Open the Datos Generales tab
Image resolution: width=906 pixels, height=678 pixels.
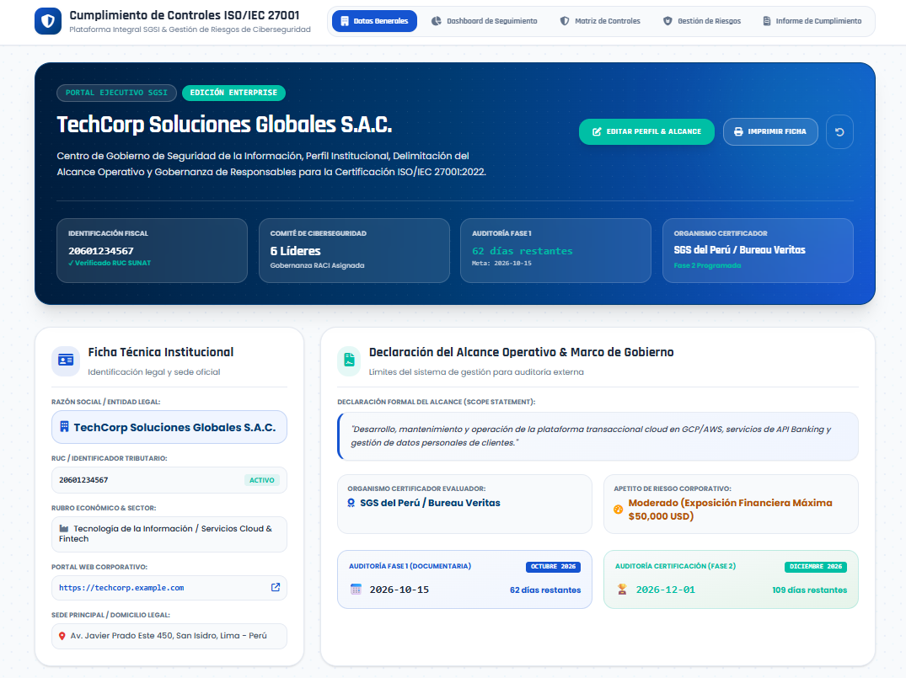click(374, 21)
